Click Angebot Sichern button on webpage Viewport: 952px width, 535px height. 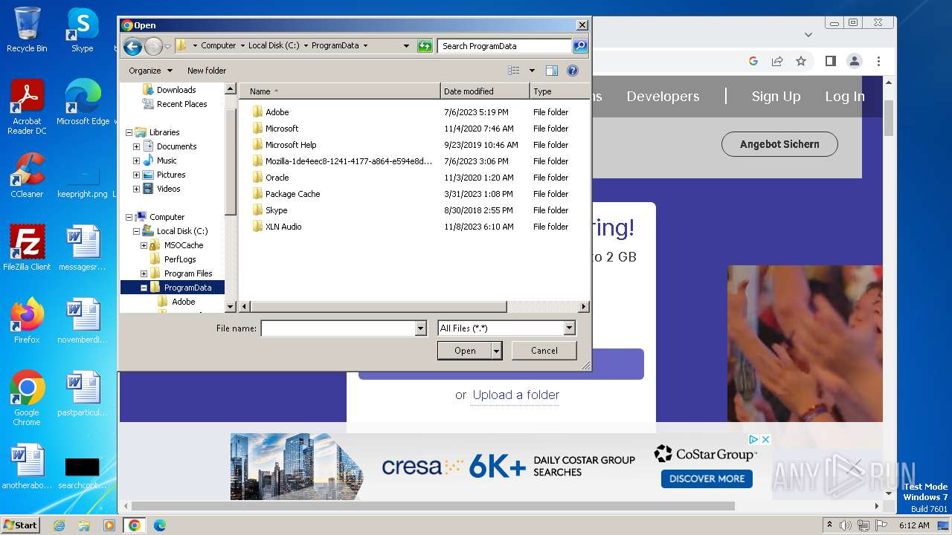(779, 144)
